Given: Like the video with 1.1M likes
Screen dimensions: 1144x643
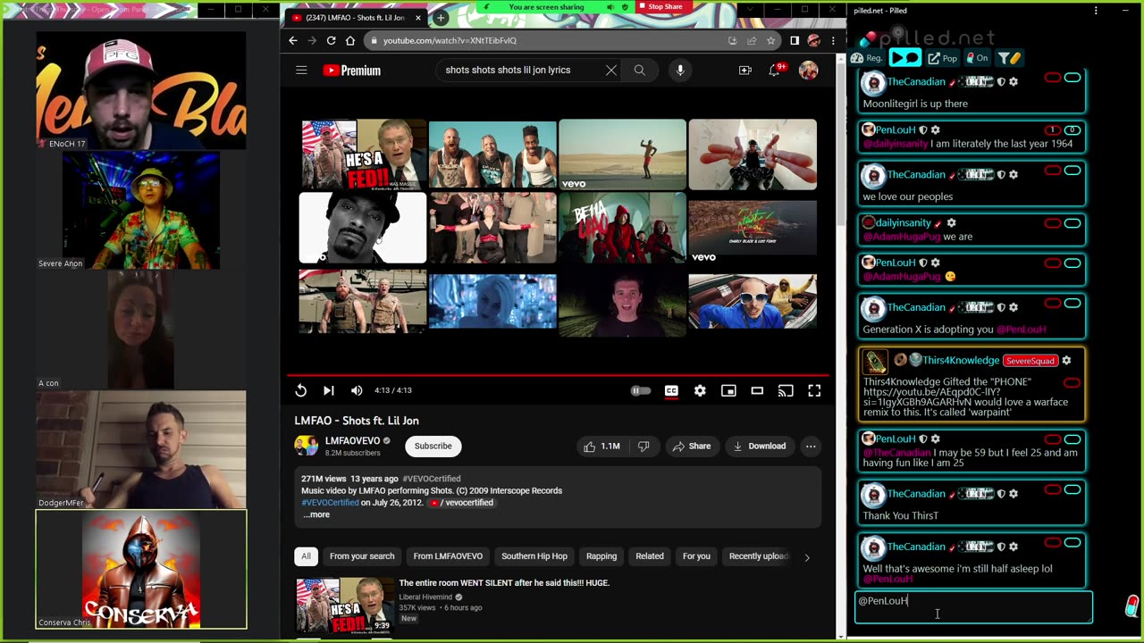Looking at the screenshot, I should click(601, 446).
